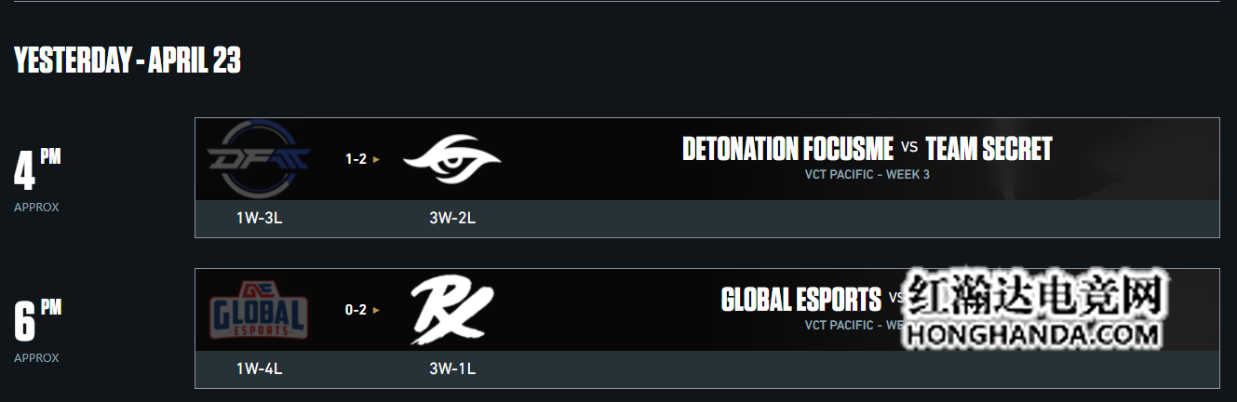Viewport: 1237px width, 402px height.
Task: Click the Team Secret name in match title
Action: (x=989, y=149)
